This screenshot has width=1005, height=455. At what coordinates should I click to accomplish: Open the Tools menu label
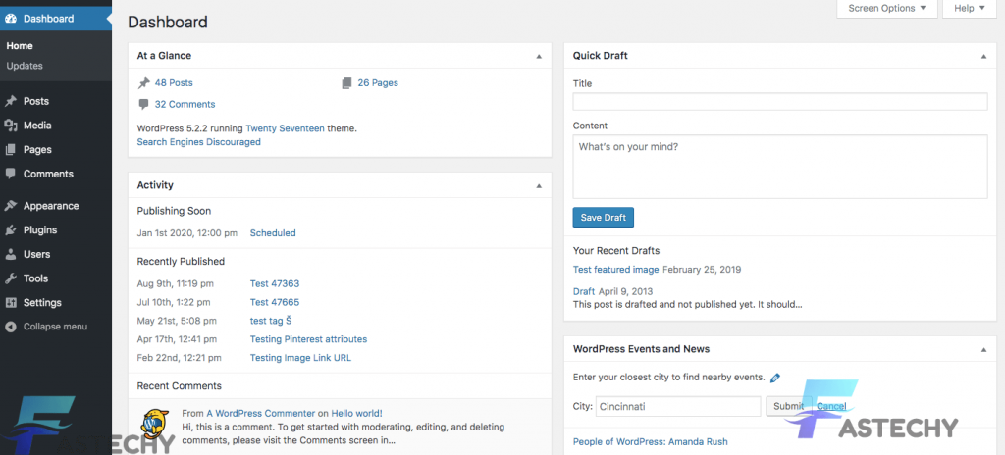pyautogui.click(x=36, y=278)
